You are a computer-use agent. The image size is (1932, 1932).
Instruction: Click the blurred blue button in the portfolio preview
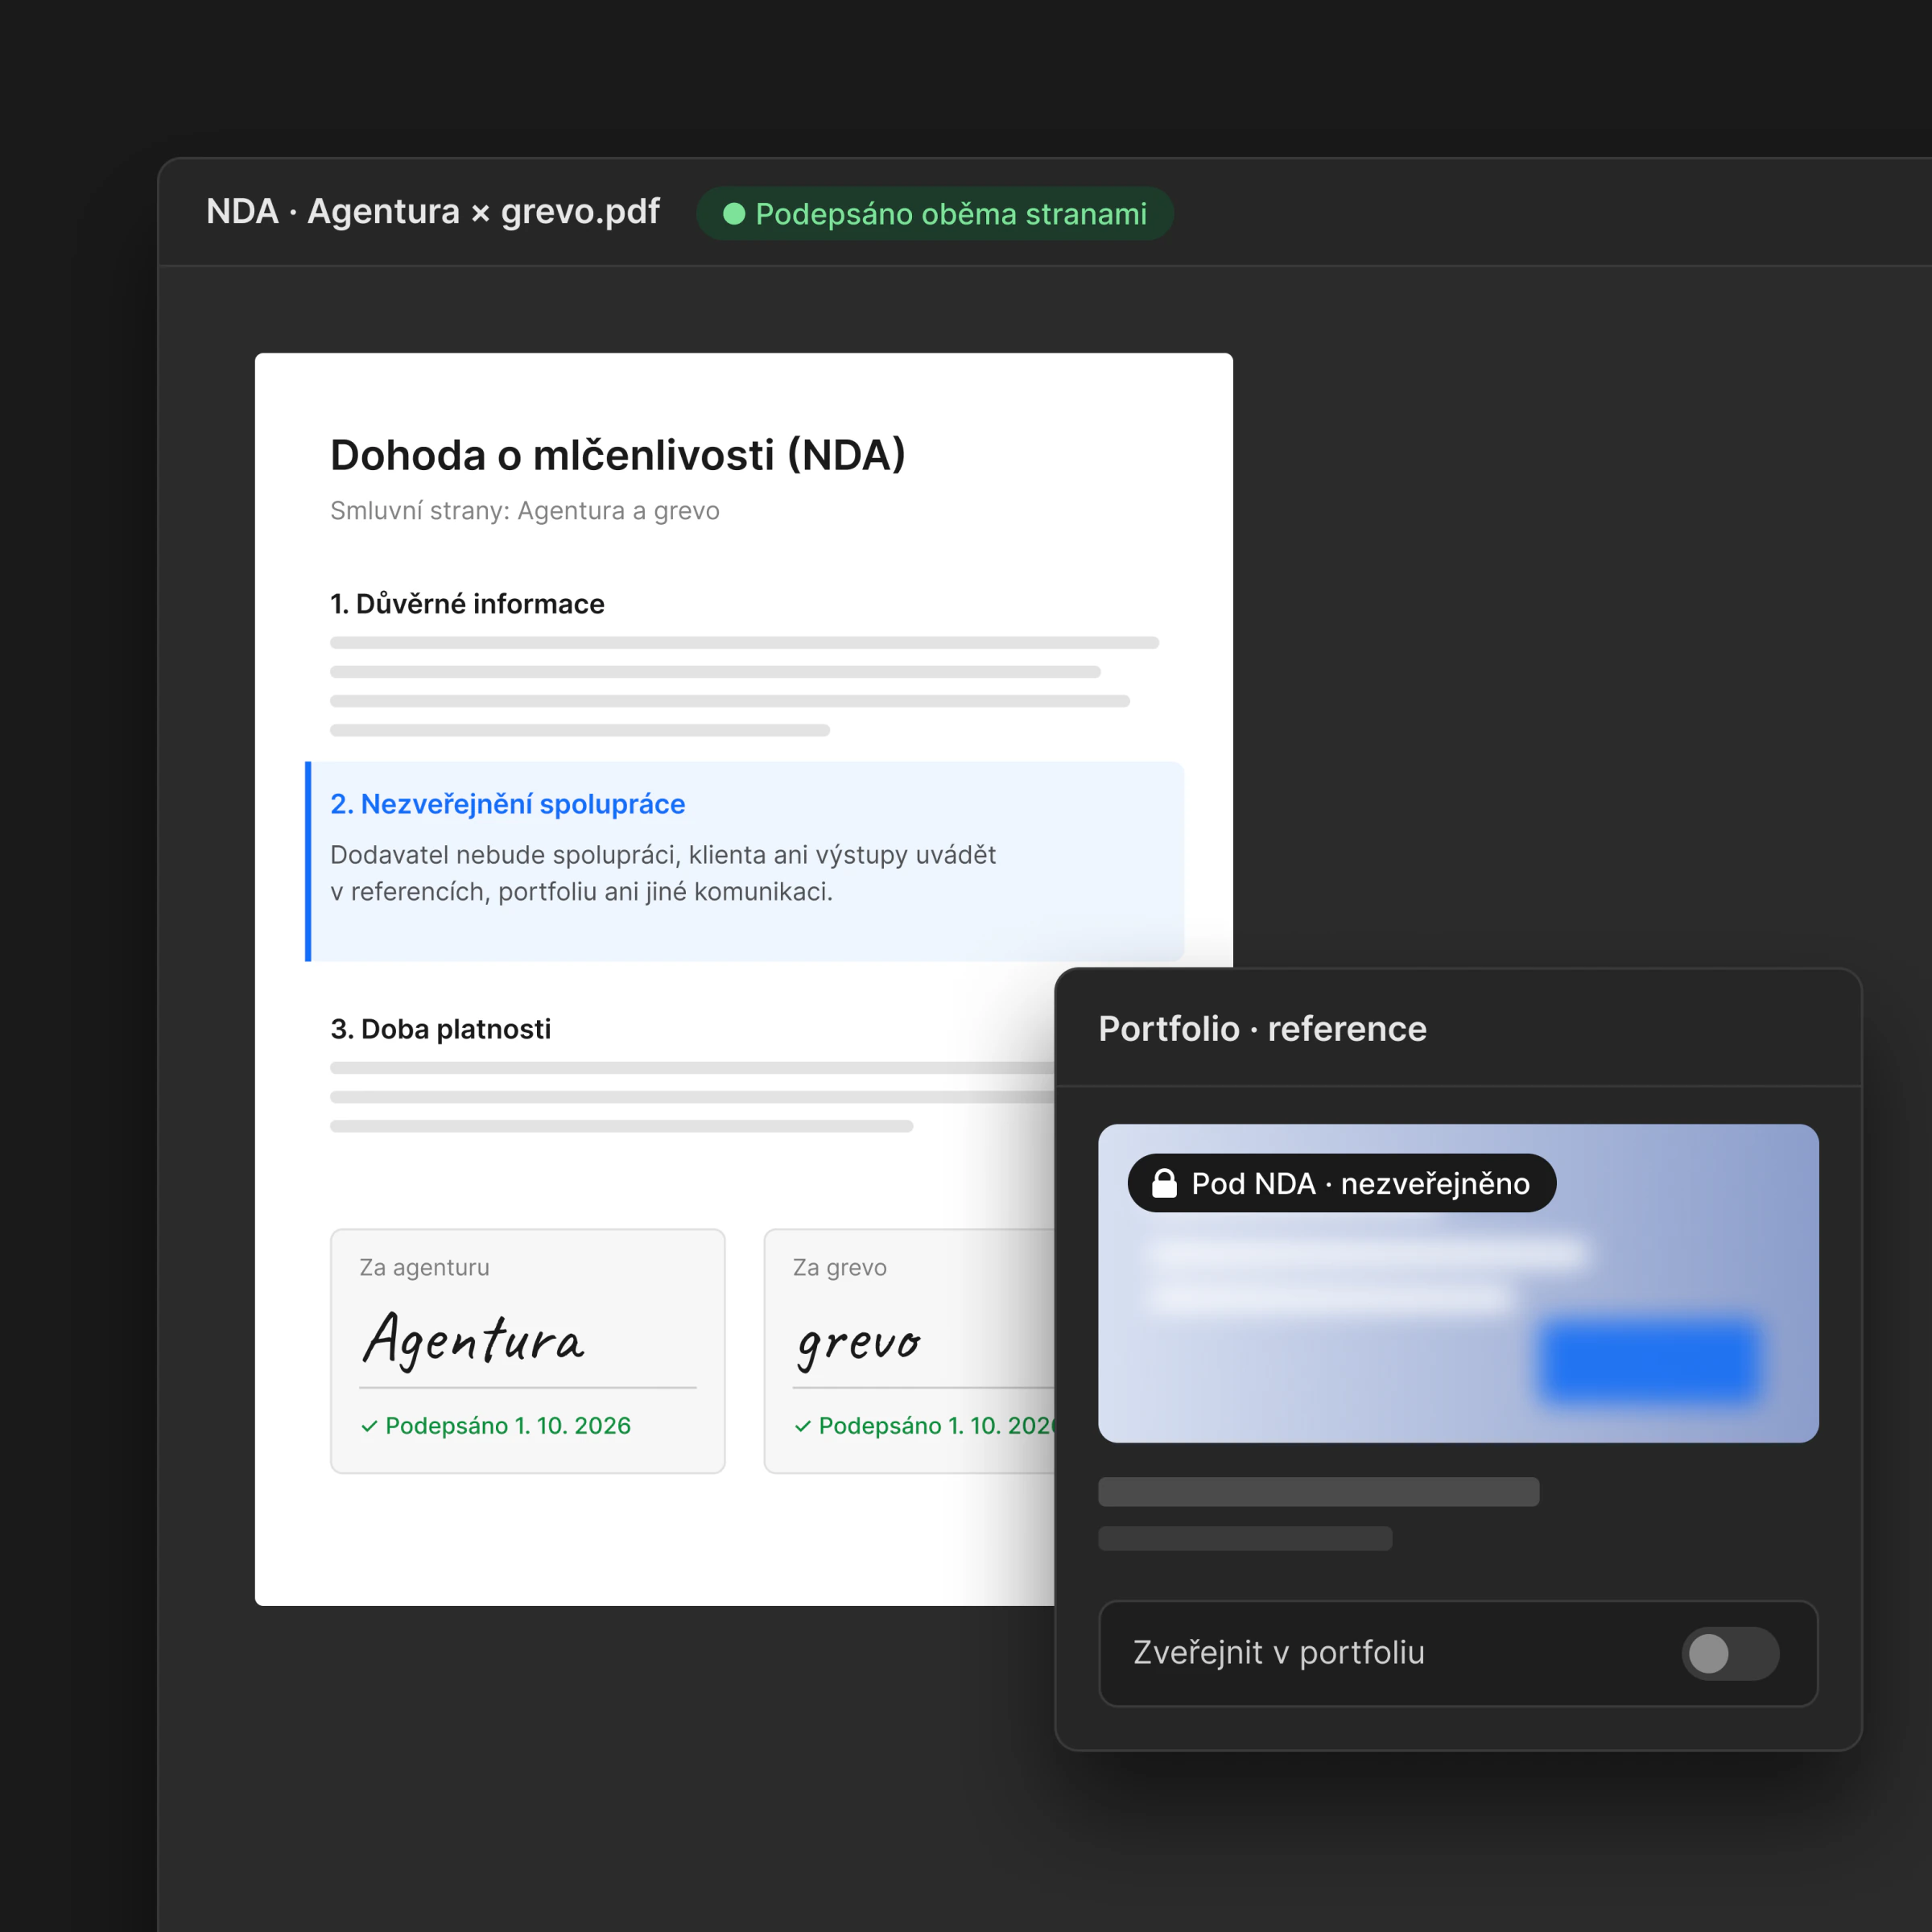1650,1361
